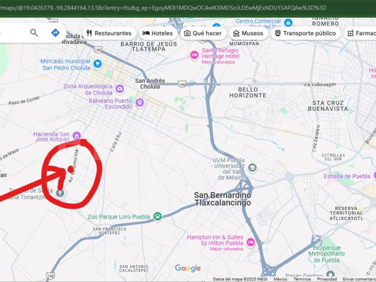
Task: Select the Transporte público chip
Action: pyautogui.click(x=305, y=33)
